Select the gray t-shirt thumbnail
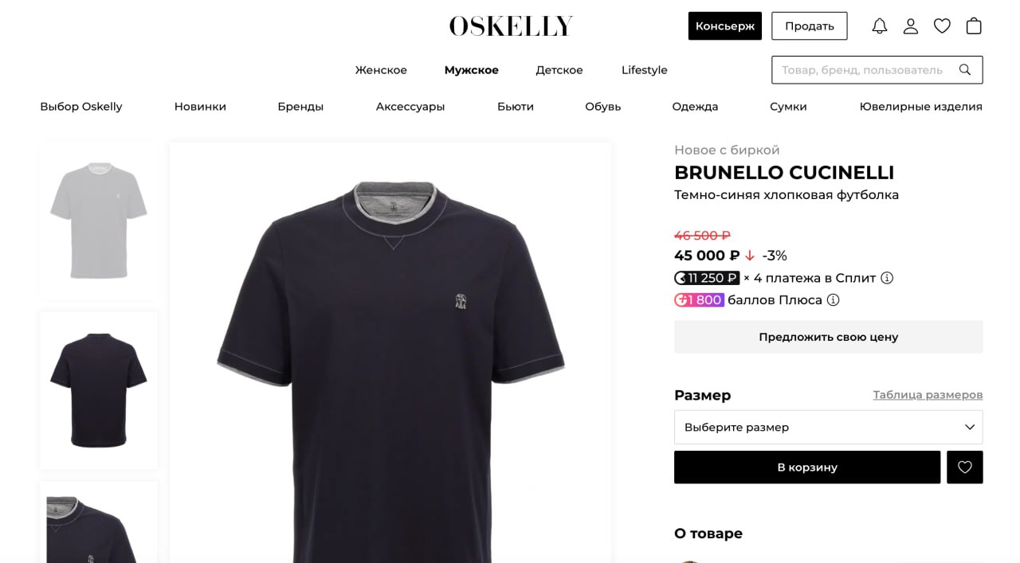The image size is (1020, 563). point(99,221)
